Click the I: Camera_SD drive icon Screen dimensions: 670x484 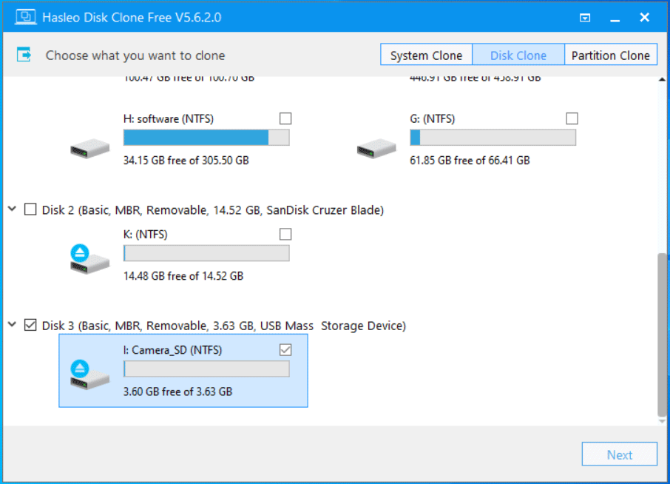(89, 374)
